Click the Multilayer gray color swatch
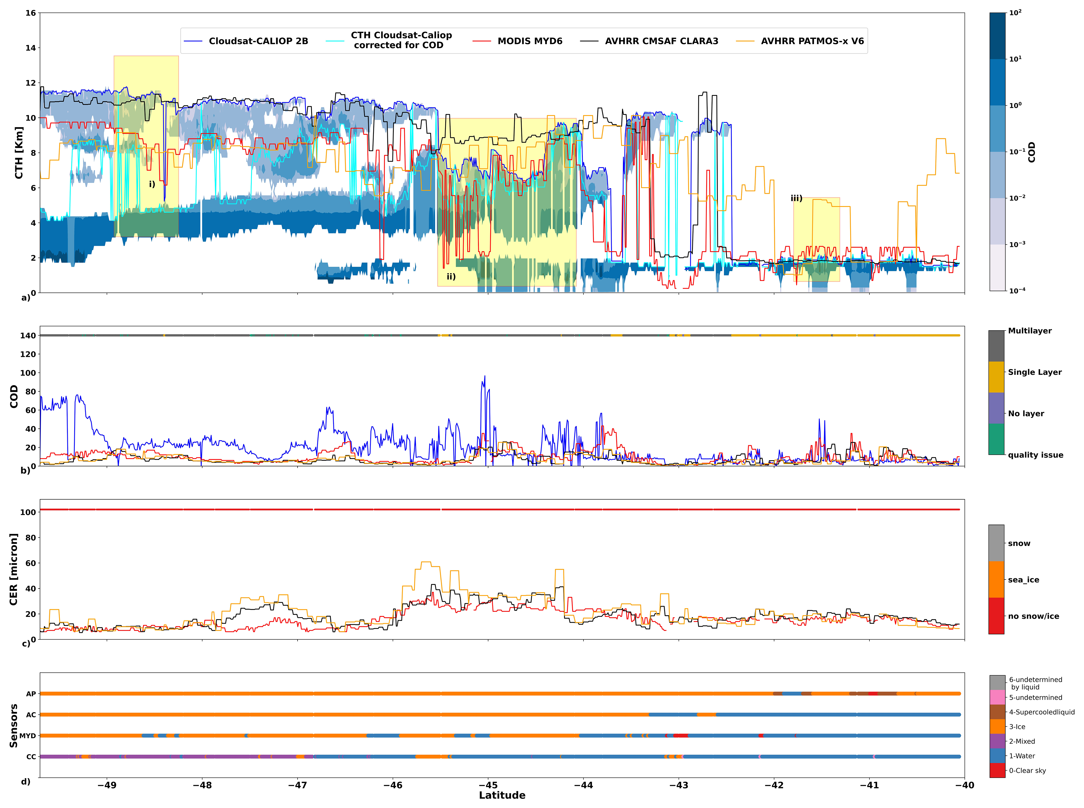This screenshot has width=1084, height=808. [x=996, y=346]
